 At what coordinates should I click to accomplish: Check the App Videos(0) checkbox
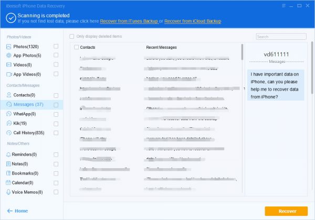click(56, 74)
